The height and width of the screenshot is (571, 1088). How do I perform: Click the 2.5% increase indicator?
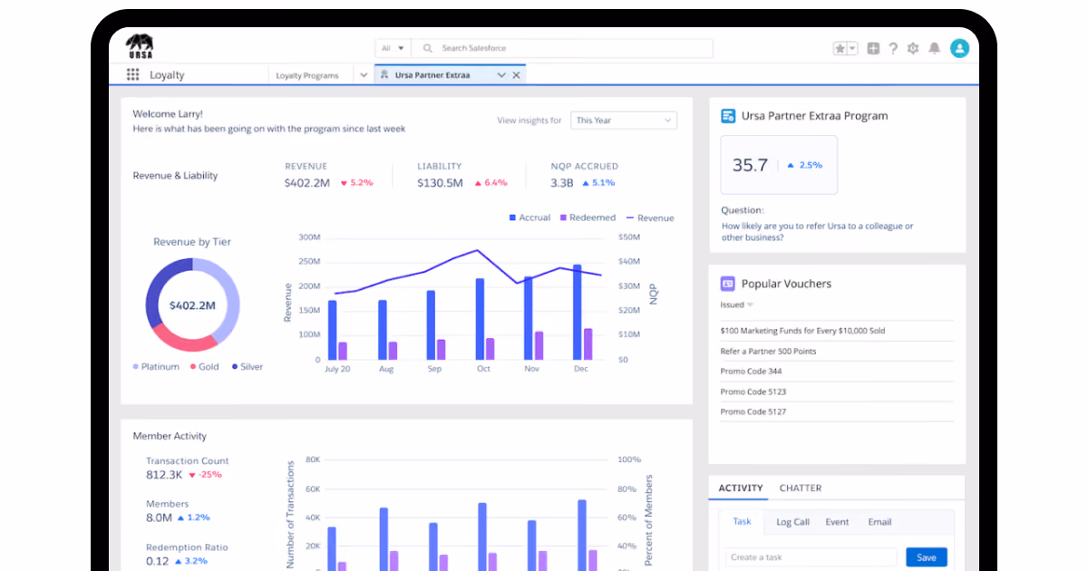tap(805, 165)
